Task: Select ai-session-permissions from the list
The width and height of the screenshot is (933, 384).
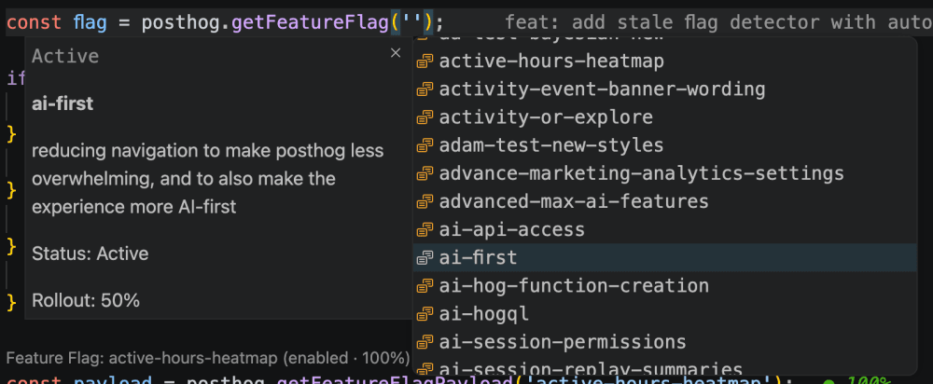Action: pyautogui.click(x=664, y=342)
